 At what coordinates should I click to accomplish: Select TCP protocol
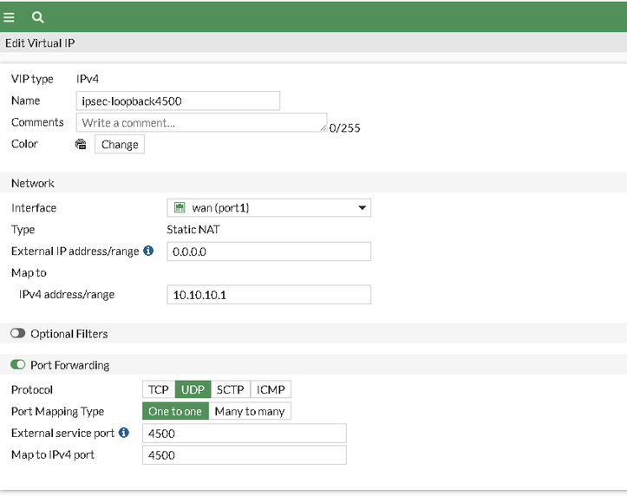pos(159,389)
